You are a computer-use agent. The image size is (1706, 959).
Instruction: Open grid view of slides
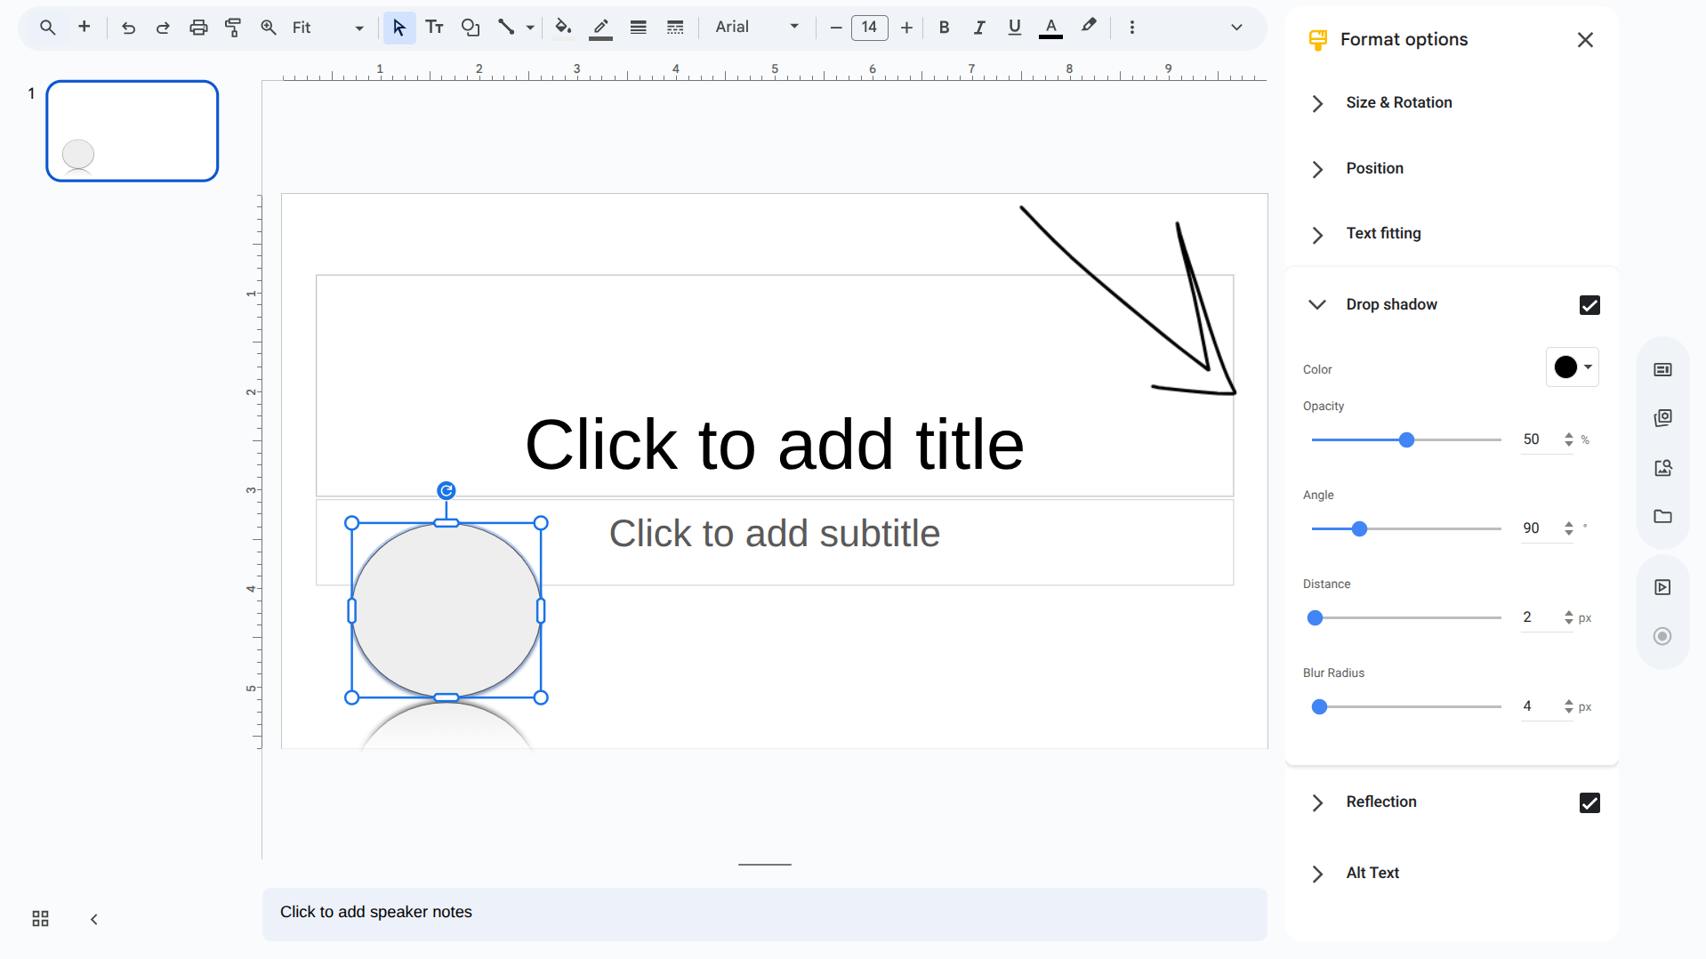point(40,919)
